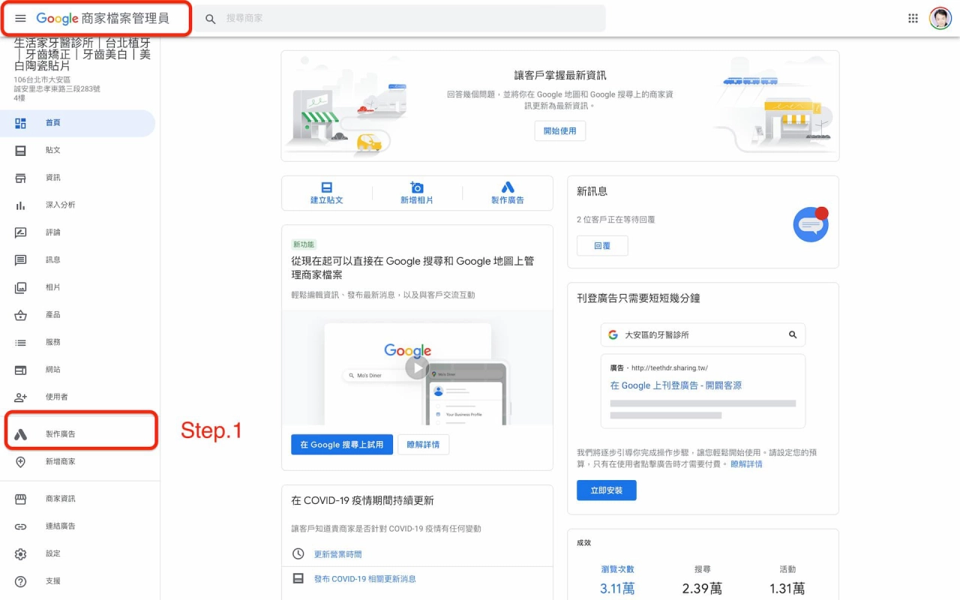This screenshot has height=600, width=960.
Task: Click the 新增商家 location pin icon
Action: [x=21, y=462]
